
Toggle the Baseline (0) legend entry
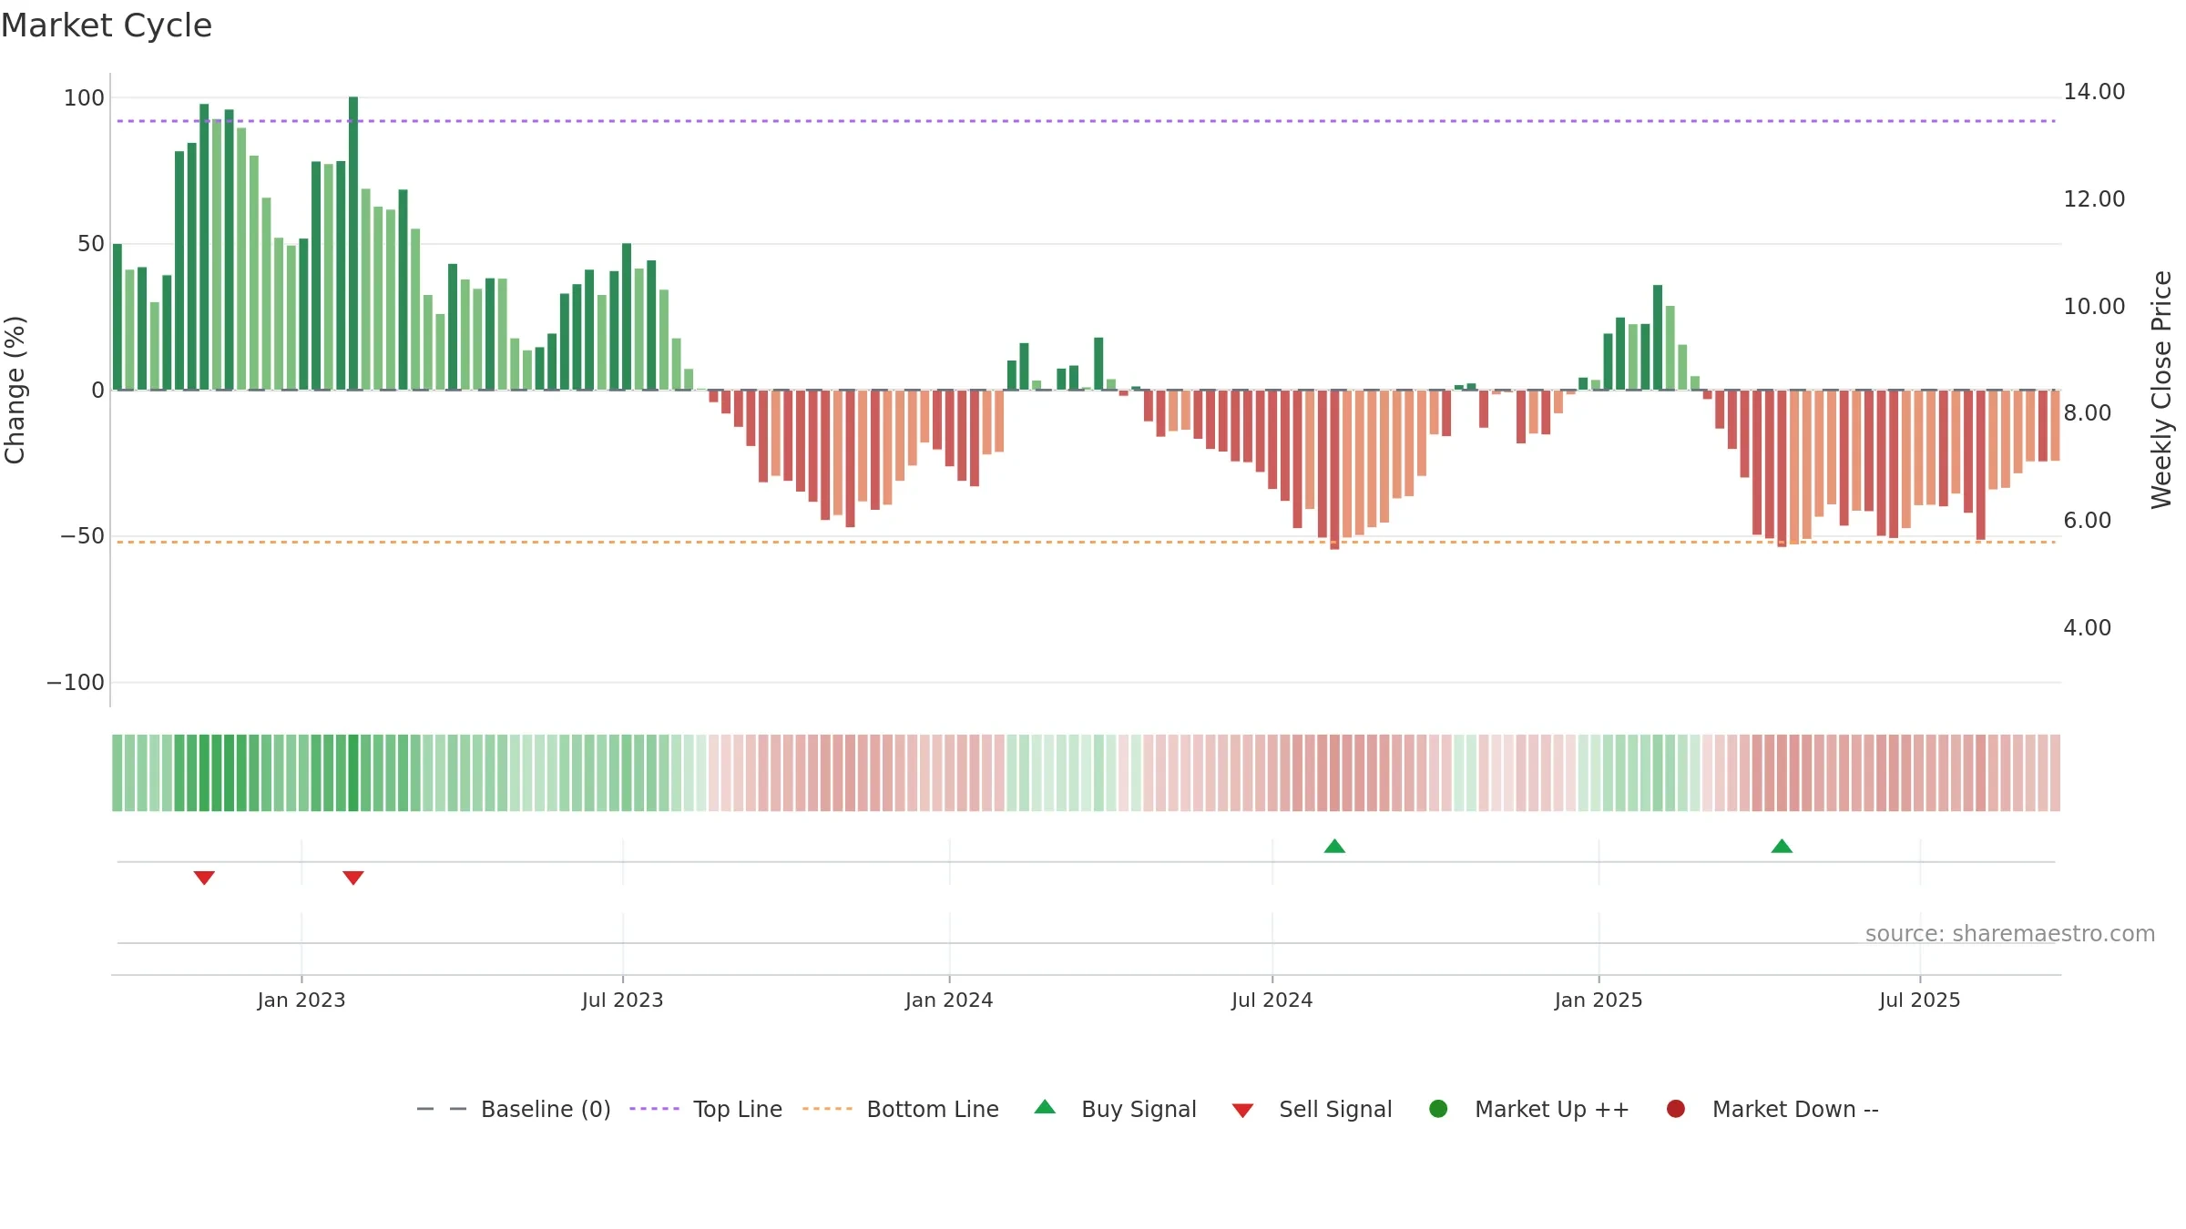click(514, 1109)
